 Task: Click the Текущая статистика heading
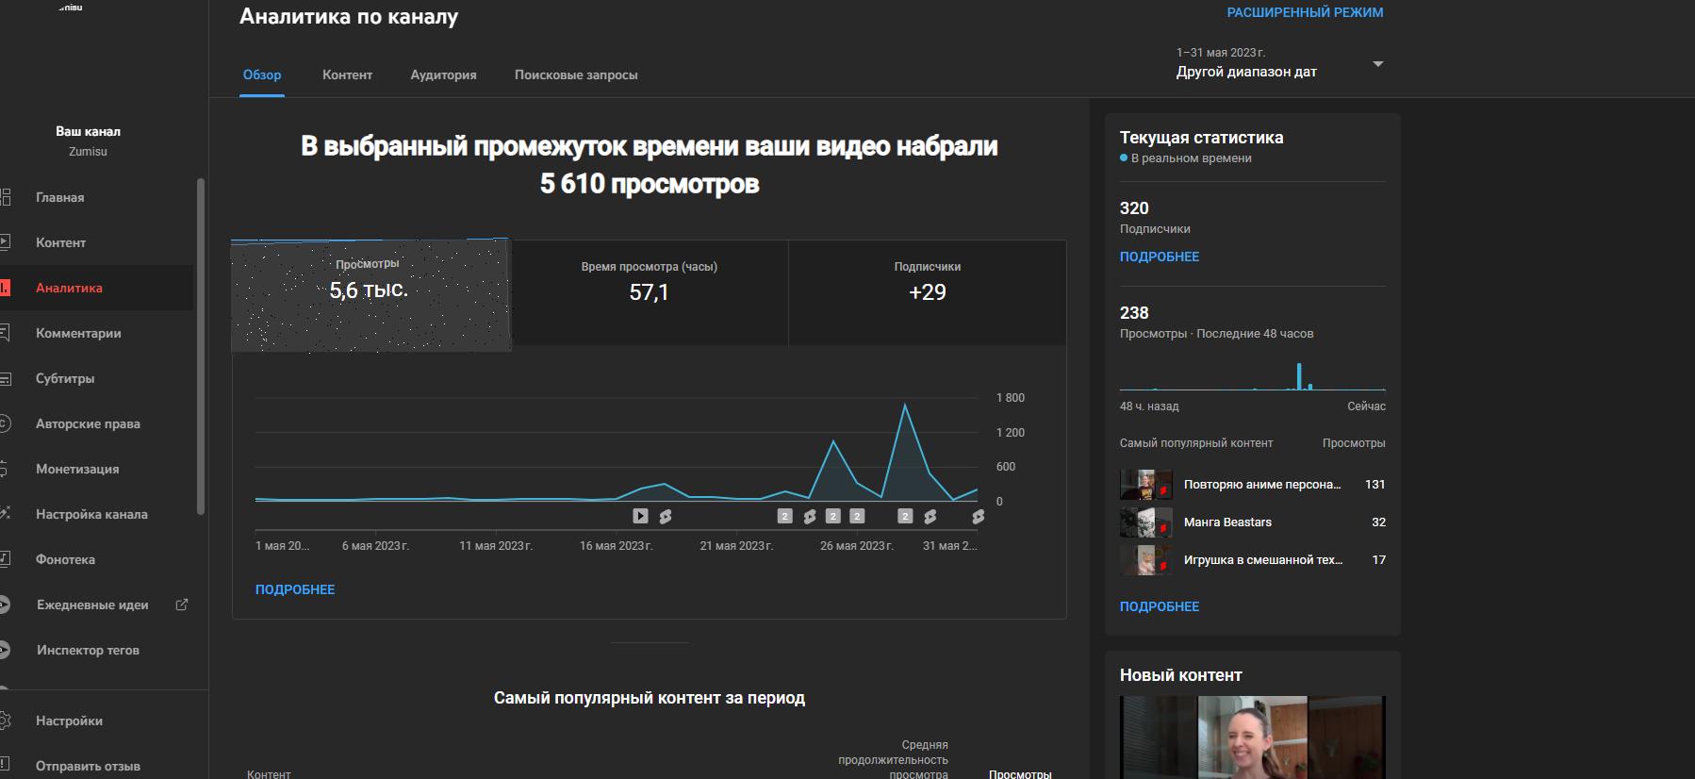point(1201,137)
